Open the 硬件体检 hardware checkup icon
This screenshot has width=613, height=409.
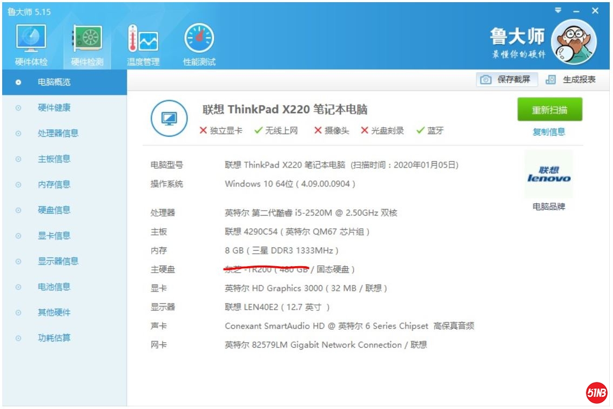click(31, 44)
